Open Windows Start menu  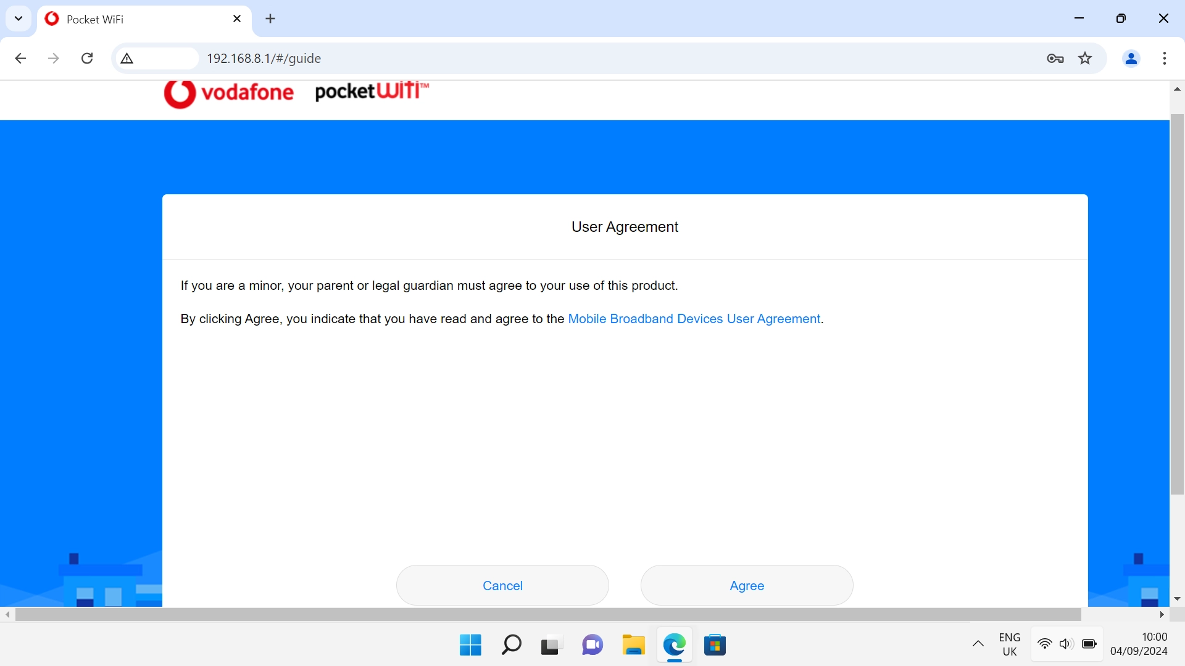(470, 645)
